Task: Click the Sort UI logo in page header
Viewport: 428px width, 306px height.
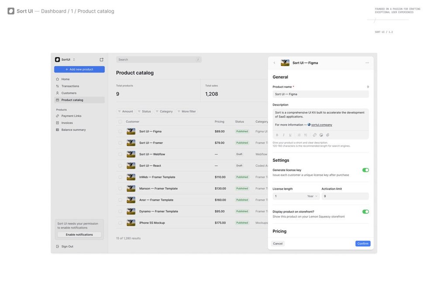Action: tap(11, 11)
